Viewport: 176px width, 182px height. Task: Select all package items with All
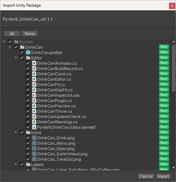(x=12, y=34)
